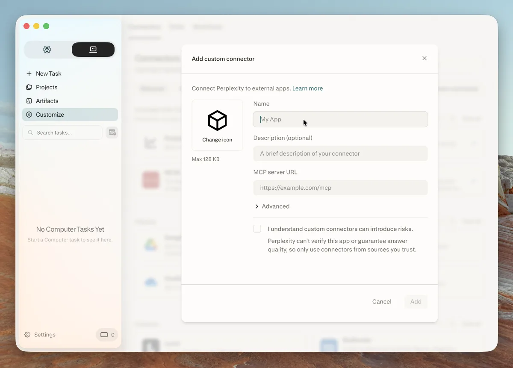Viewport: 513px width, 368px height.
Task: Click the credits counter showing 0
Action: click(107, 335)
